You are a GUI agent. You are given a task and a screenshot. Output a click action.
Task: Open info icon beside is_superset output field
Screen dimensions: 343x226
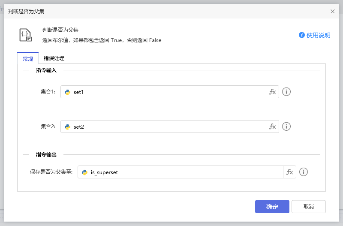pyautogui.click(x=304, y=172)
